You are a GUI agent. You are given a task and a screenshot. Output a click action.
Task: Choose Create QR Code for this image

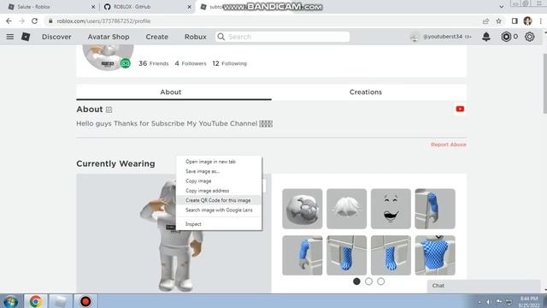[x=219, y=200]
